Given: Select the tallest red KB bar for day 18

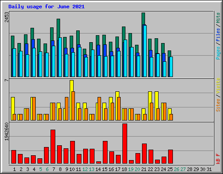Looking at the screenshot, I should click(x=125, y=144).
